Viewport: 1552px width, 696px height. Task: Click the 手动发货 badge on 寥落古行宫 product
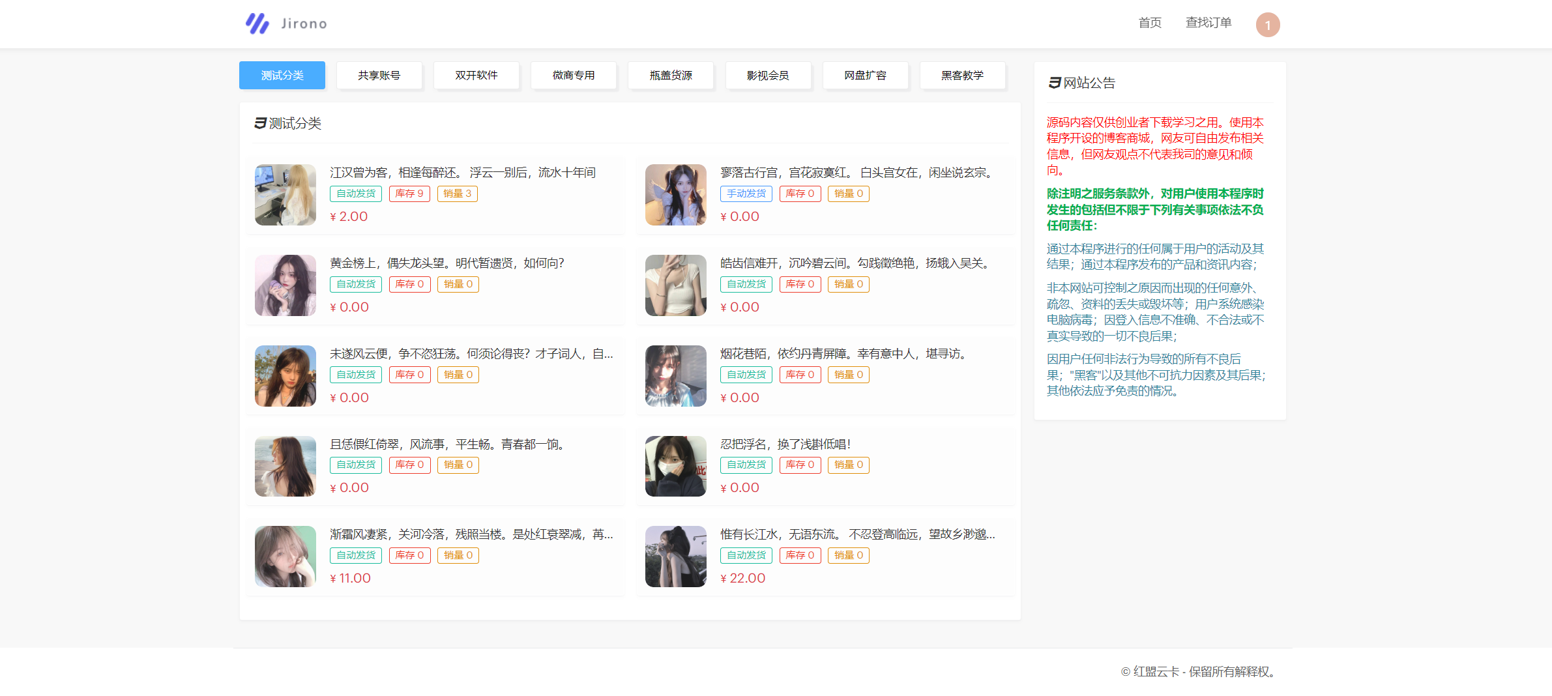coord(746,194)
